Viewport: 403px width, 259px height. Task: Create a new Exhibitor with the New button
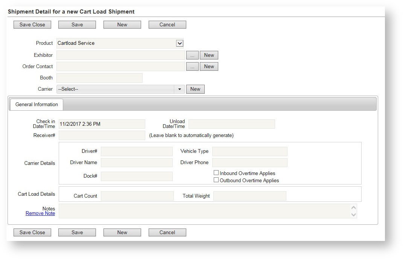click(x=209, y=55)
